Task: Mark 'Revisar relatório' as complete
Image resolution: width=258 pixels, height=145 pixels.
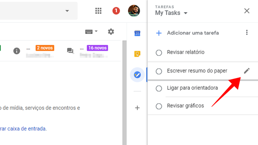Action: (159, 53)
